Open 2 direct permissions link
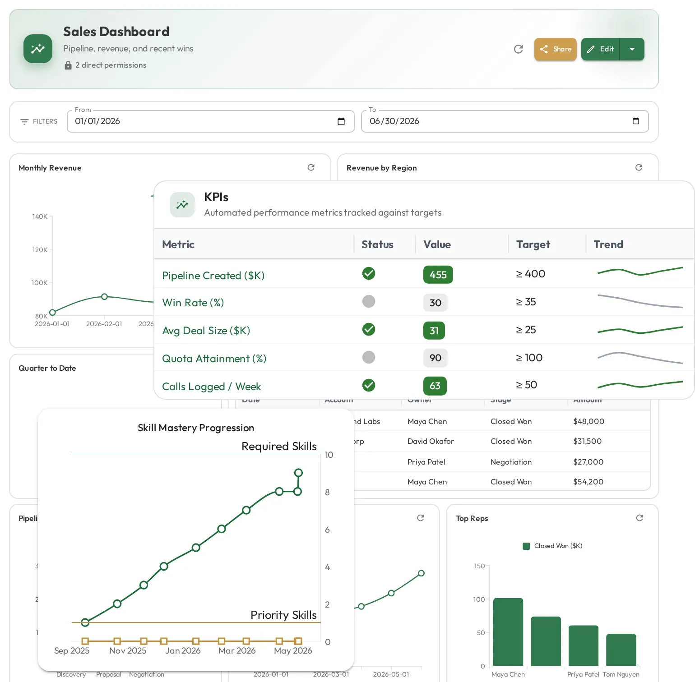The width and height of the screenshot is (695, 682). [x=111, y=65]
